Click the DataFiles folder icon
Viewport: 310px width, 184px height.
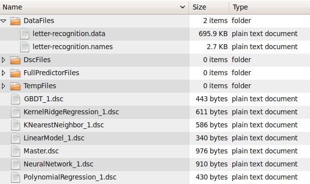click(x=15, y=21)
